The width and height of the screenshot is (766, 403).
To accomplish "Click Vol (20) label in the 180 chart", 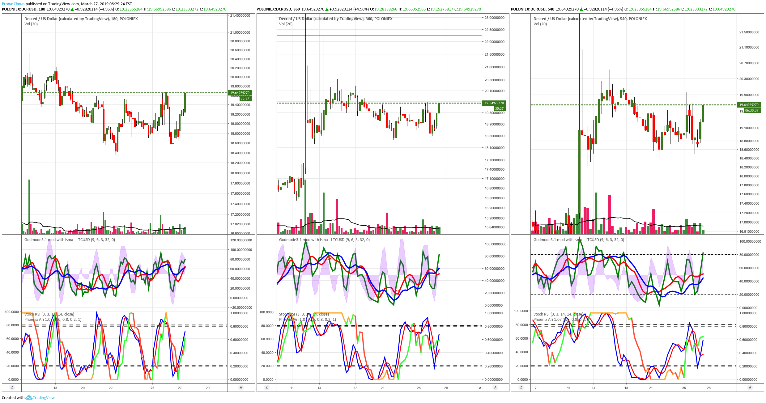I will 31,24.
